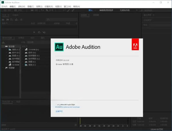Image resolution: width=172 pixels, height=131 pixels.
Task: Expand the 系统 (C:) drive in tree
Action: coord(6,49)
